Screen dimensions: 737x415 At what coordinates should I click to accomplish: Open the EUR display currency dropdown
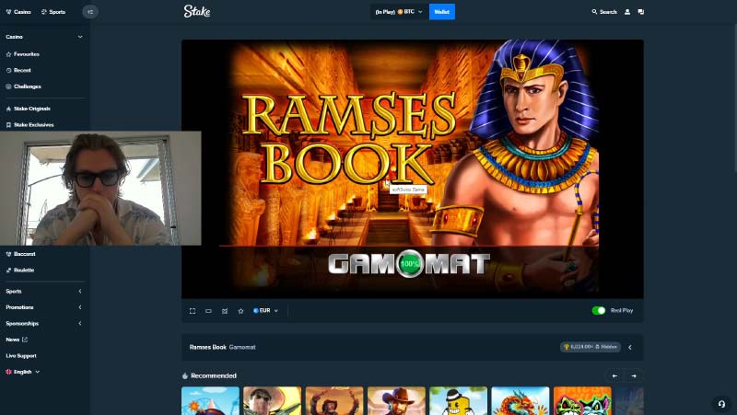(x=265, y=311)
